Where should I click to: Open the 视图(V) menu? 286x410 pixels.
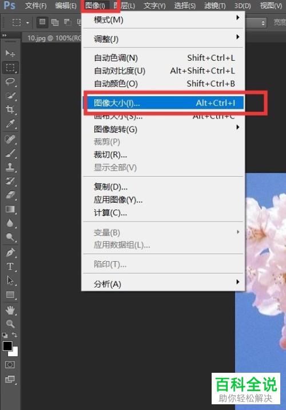point(271,6)
